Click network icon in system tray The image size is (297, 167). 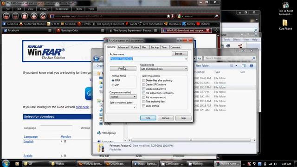tap(270, 164)
